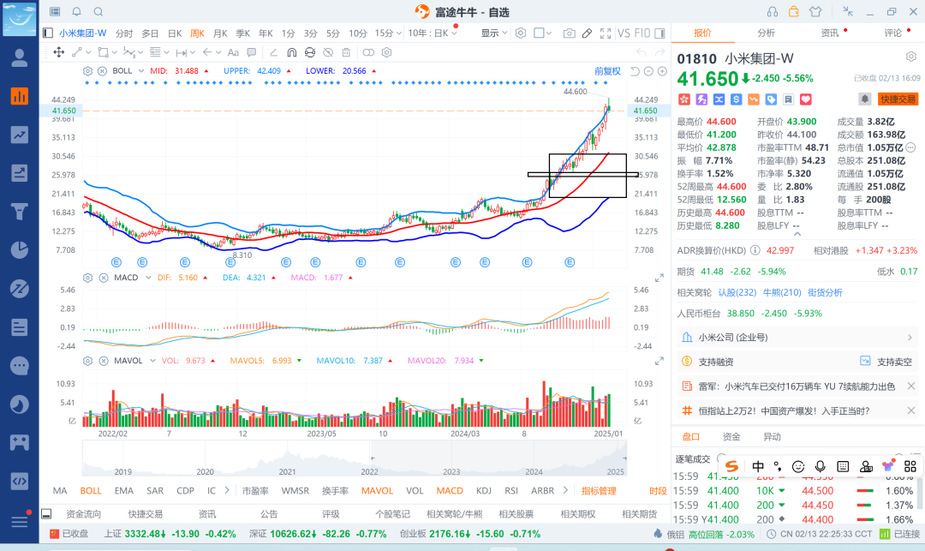This screenshot has height=551, width=925.
Task: Delete drawings with trash icon
Action: tap(346, 52)
